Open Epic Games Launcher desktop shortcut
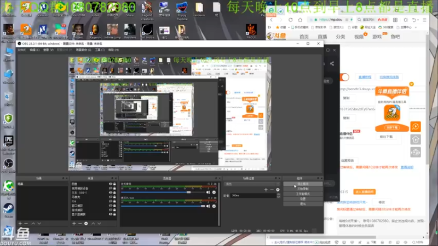This screenshot has width=438, height=246. [8, 144]
